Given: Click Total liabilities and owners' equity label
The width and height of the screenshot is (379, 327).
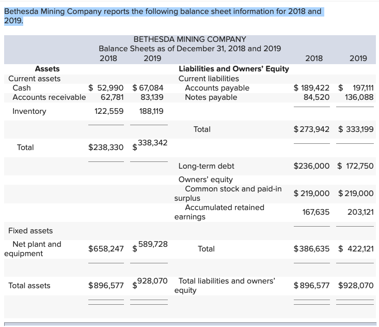Looking at the screenshot, I should click(225, 286).
